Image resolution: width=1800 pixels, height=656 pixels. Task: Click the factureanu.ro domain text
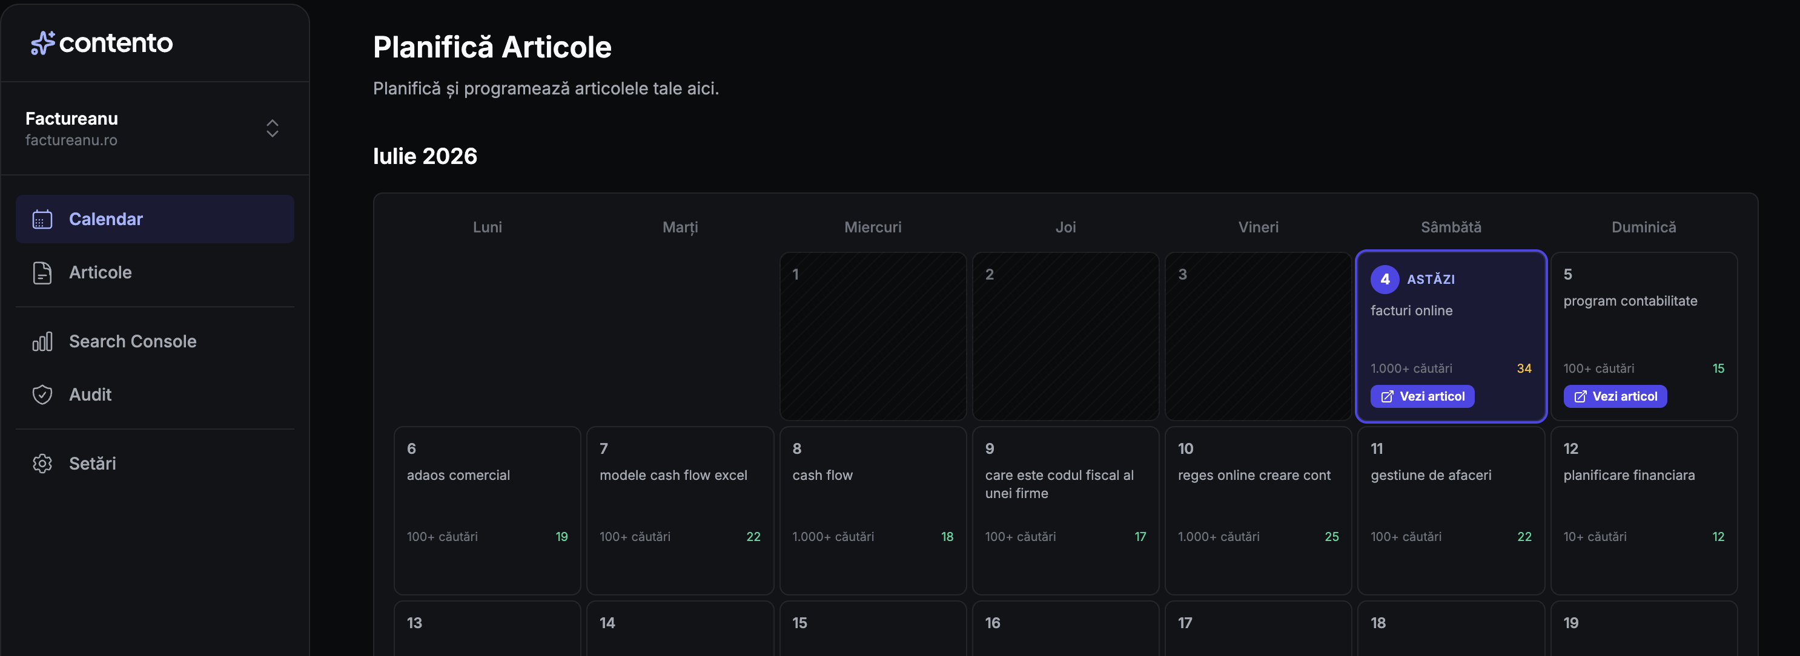coord(71,140)
